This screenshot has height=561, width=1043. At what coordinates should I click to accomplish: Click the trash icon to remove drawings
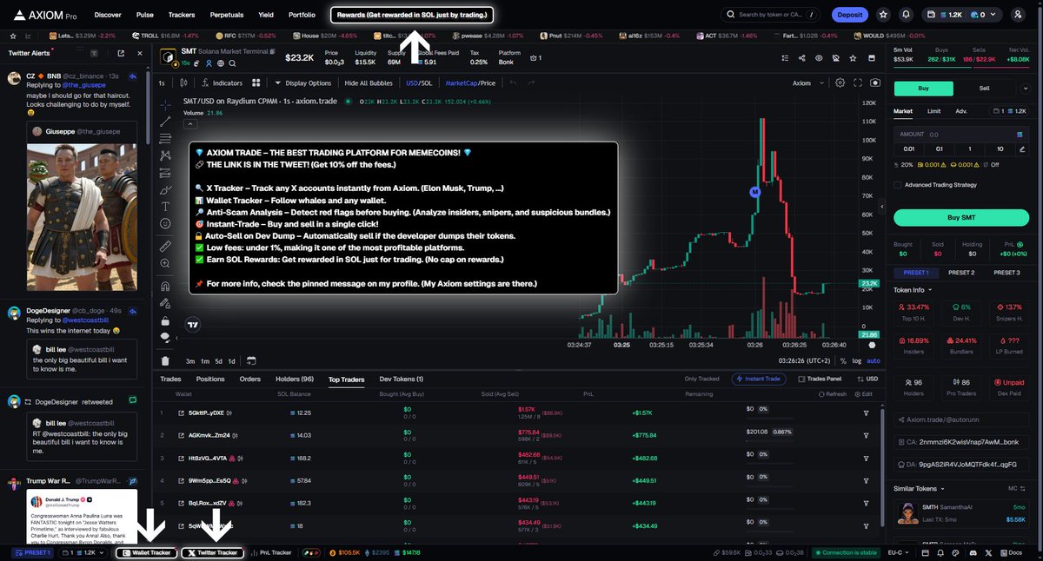pyautogui.click(x=166, y=360)
